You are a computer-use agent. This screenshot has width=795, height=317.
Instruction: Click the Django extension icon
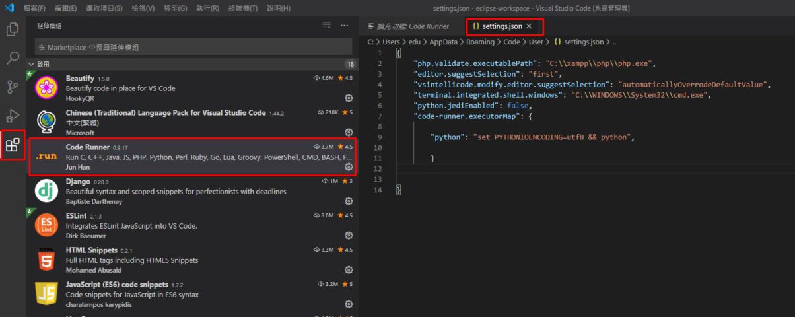coord(46,191)
